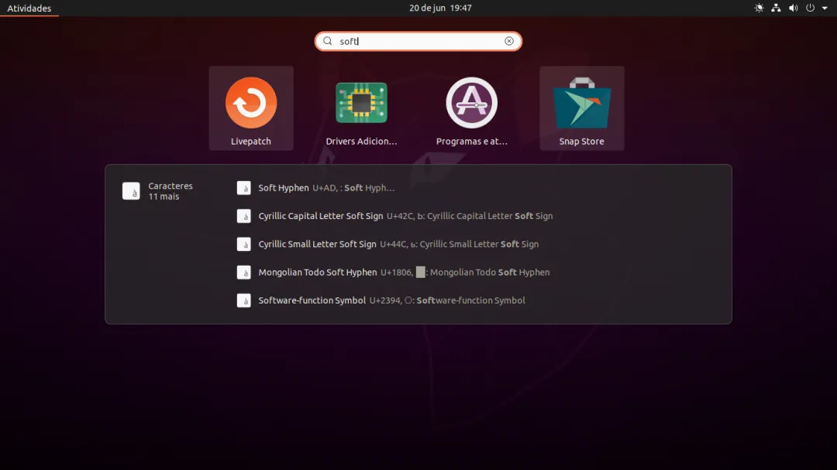
Task: Click the icon beside Cyrillic Small Letter Soft Sign
Action: pos(244,245)
